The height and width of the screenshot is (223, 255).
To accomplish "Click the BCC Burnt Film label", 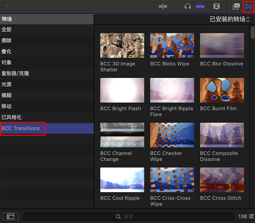I will (218, 109).
